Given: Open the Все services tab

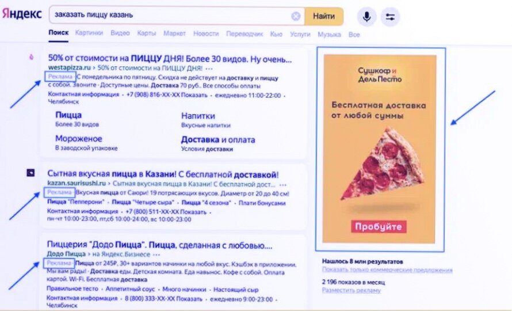Looking at the screenshot, I should (354, 35).
